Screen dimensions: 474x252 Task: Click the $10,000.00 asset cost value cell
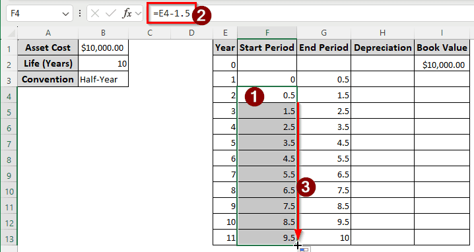click(103, 47)
